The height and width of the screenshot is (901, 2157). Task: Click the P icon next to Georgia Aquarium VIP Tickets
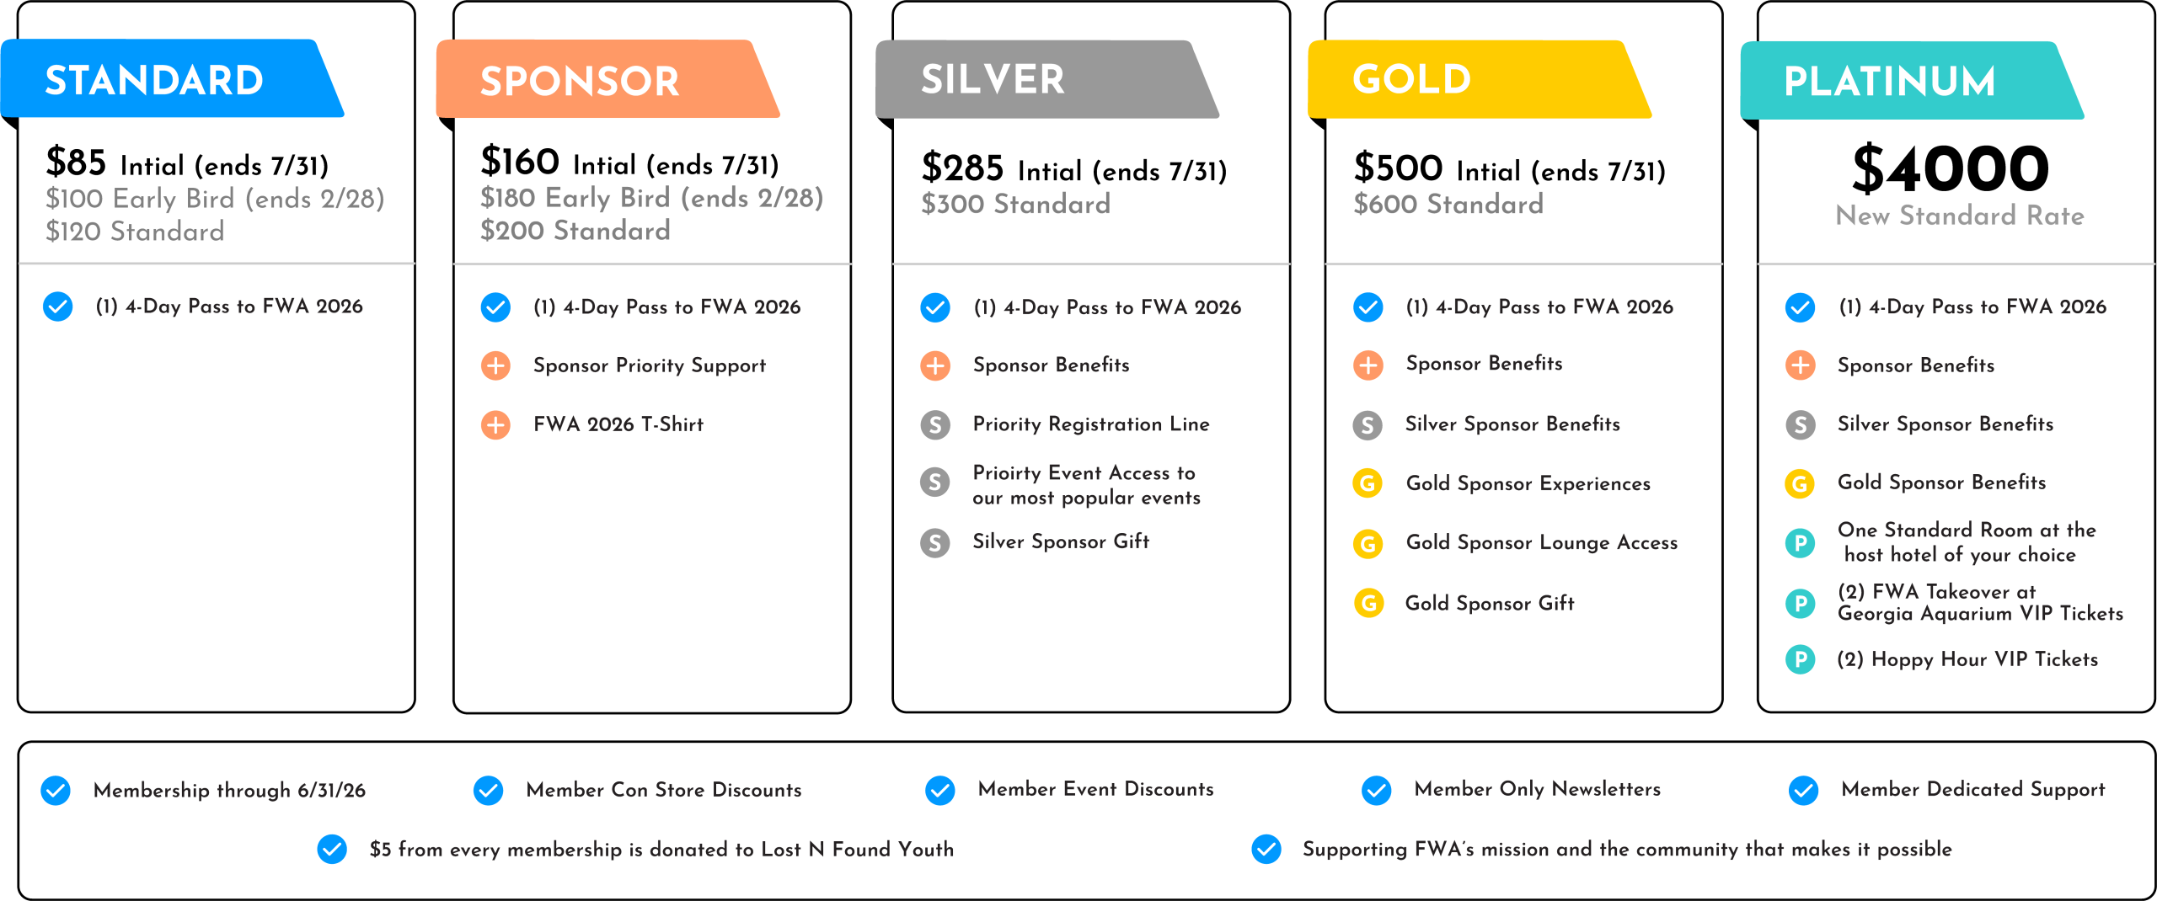[1801, 603]
